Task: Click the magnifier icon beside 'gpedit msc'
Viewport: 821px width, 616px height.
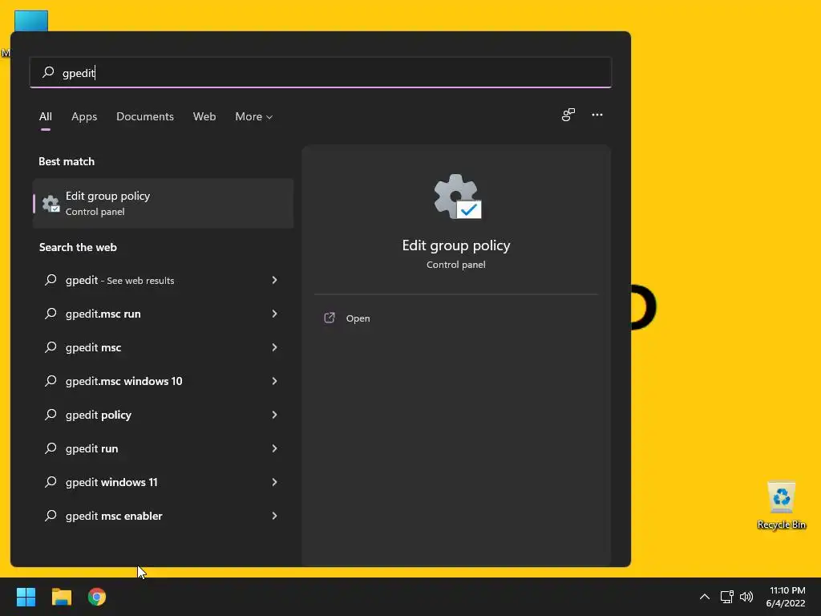Action: (x=51, y=346)
